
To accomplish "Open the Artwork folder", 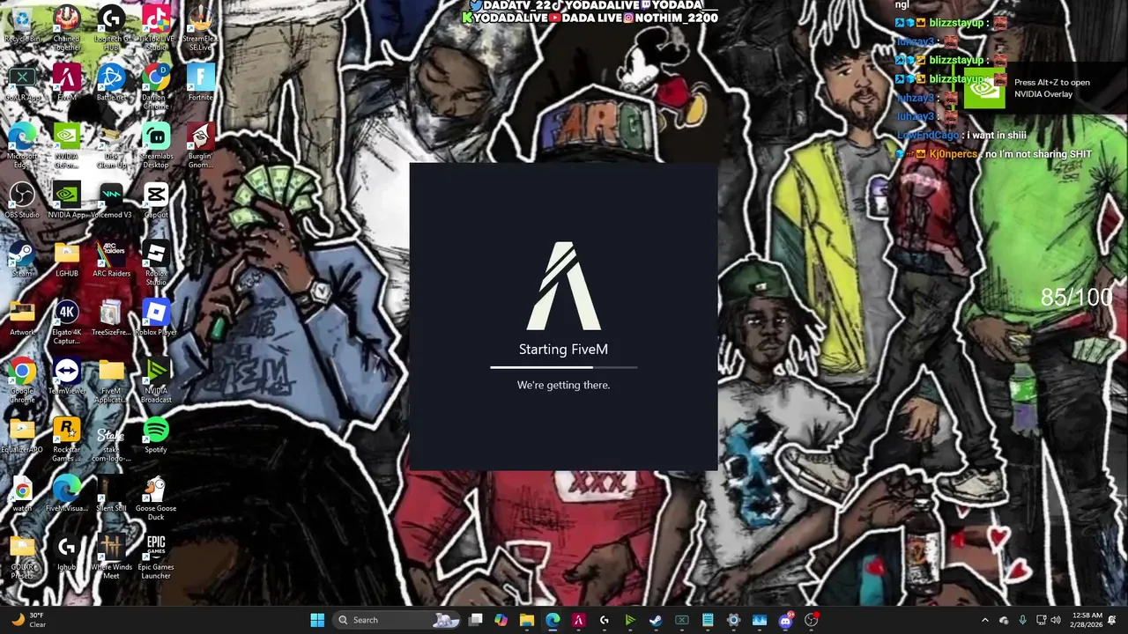I will coord(22,319).
